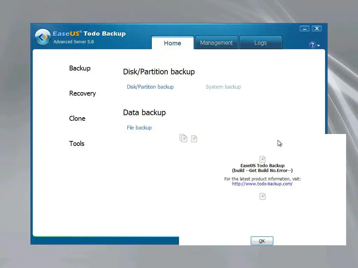Click the stacked broken image icon
Screen dimensions: 358x268
tap(183, 138)
